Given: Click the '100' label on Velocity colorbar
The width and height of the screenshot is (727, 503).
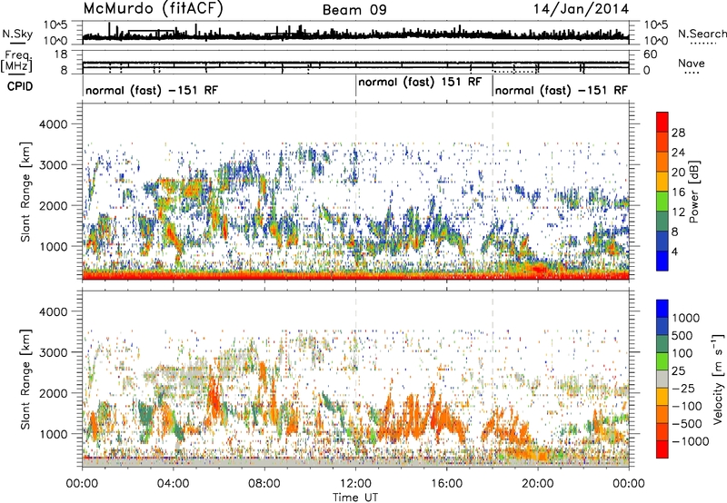Looking at the screenshot, I should (682, 353).
